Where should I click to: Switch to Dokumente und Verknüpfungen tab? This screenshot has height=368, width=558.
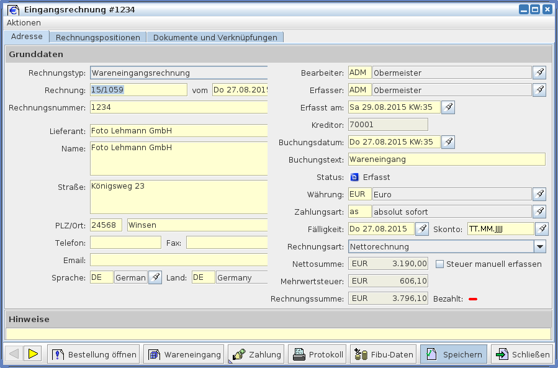click(x=215, y=37)
